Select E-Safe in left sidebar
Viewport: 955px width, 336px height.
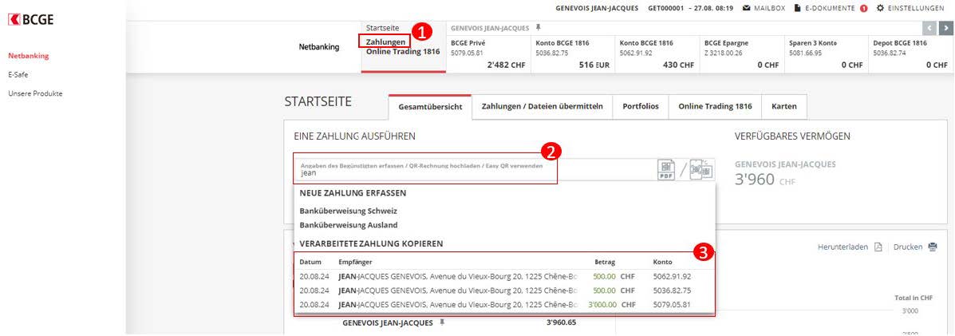tap(18, 75)
